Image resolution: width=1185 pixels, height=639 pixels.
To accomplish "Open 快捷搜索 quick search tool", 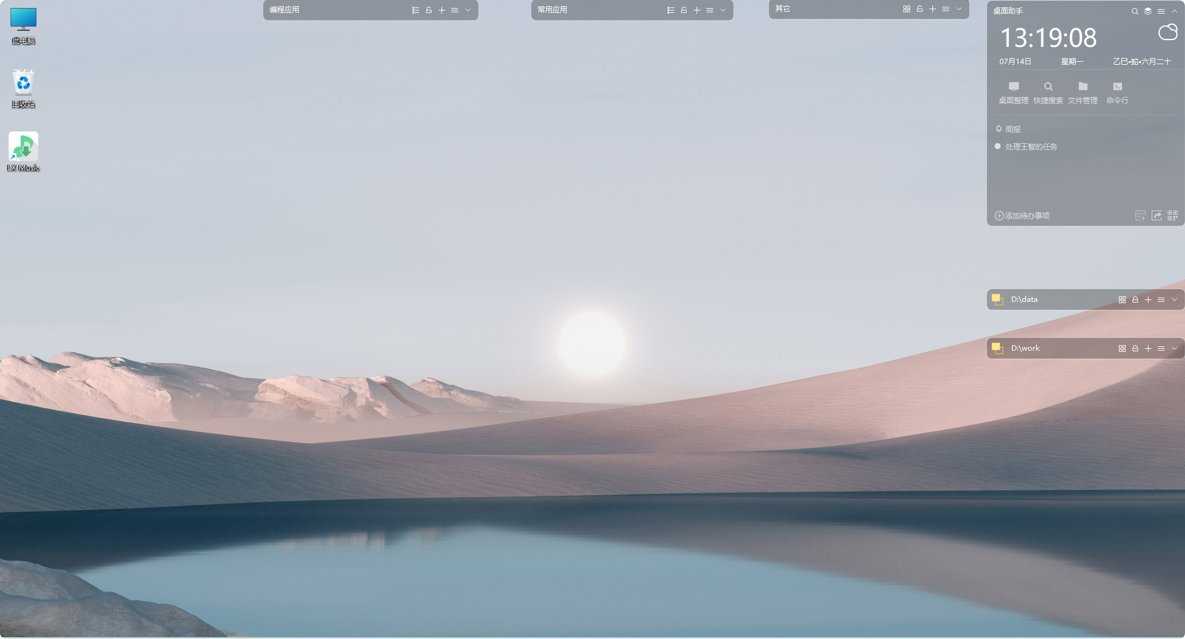I will pyautogui.click(x=1048, y=92).
